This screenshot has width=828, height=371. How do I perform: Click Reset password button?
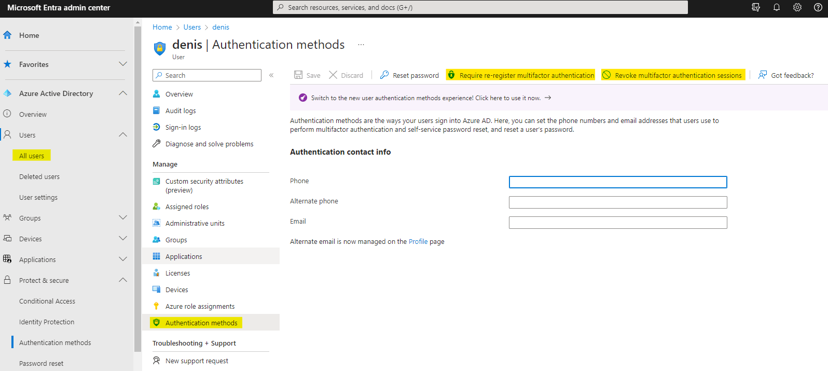(409, 75)
